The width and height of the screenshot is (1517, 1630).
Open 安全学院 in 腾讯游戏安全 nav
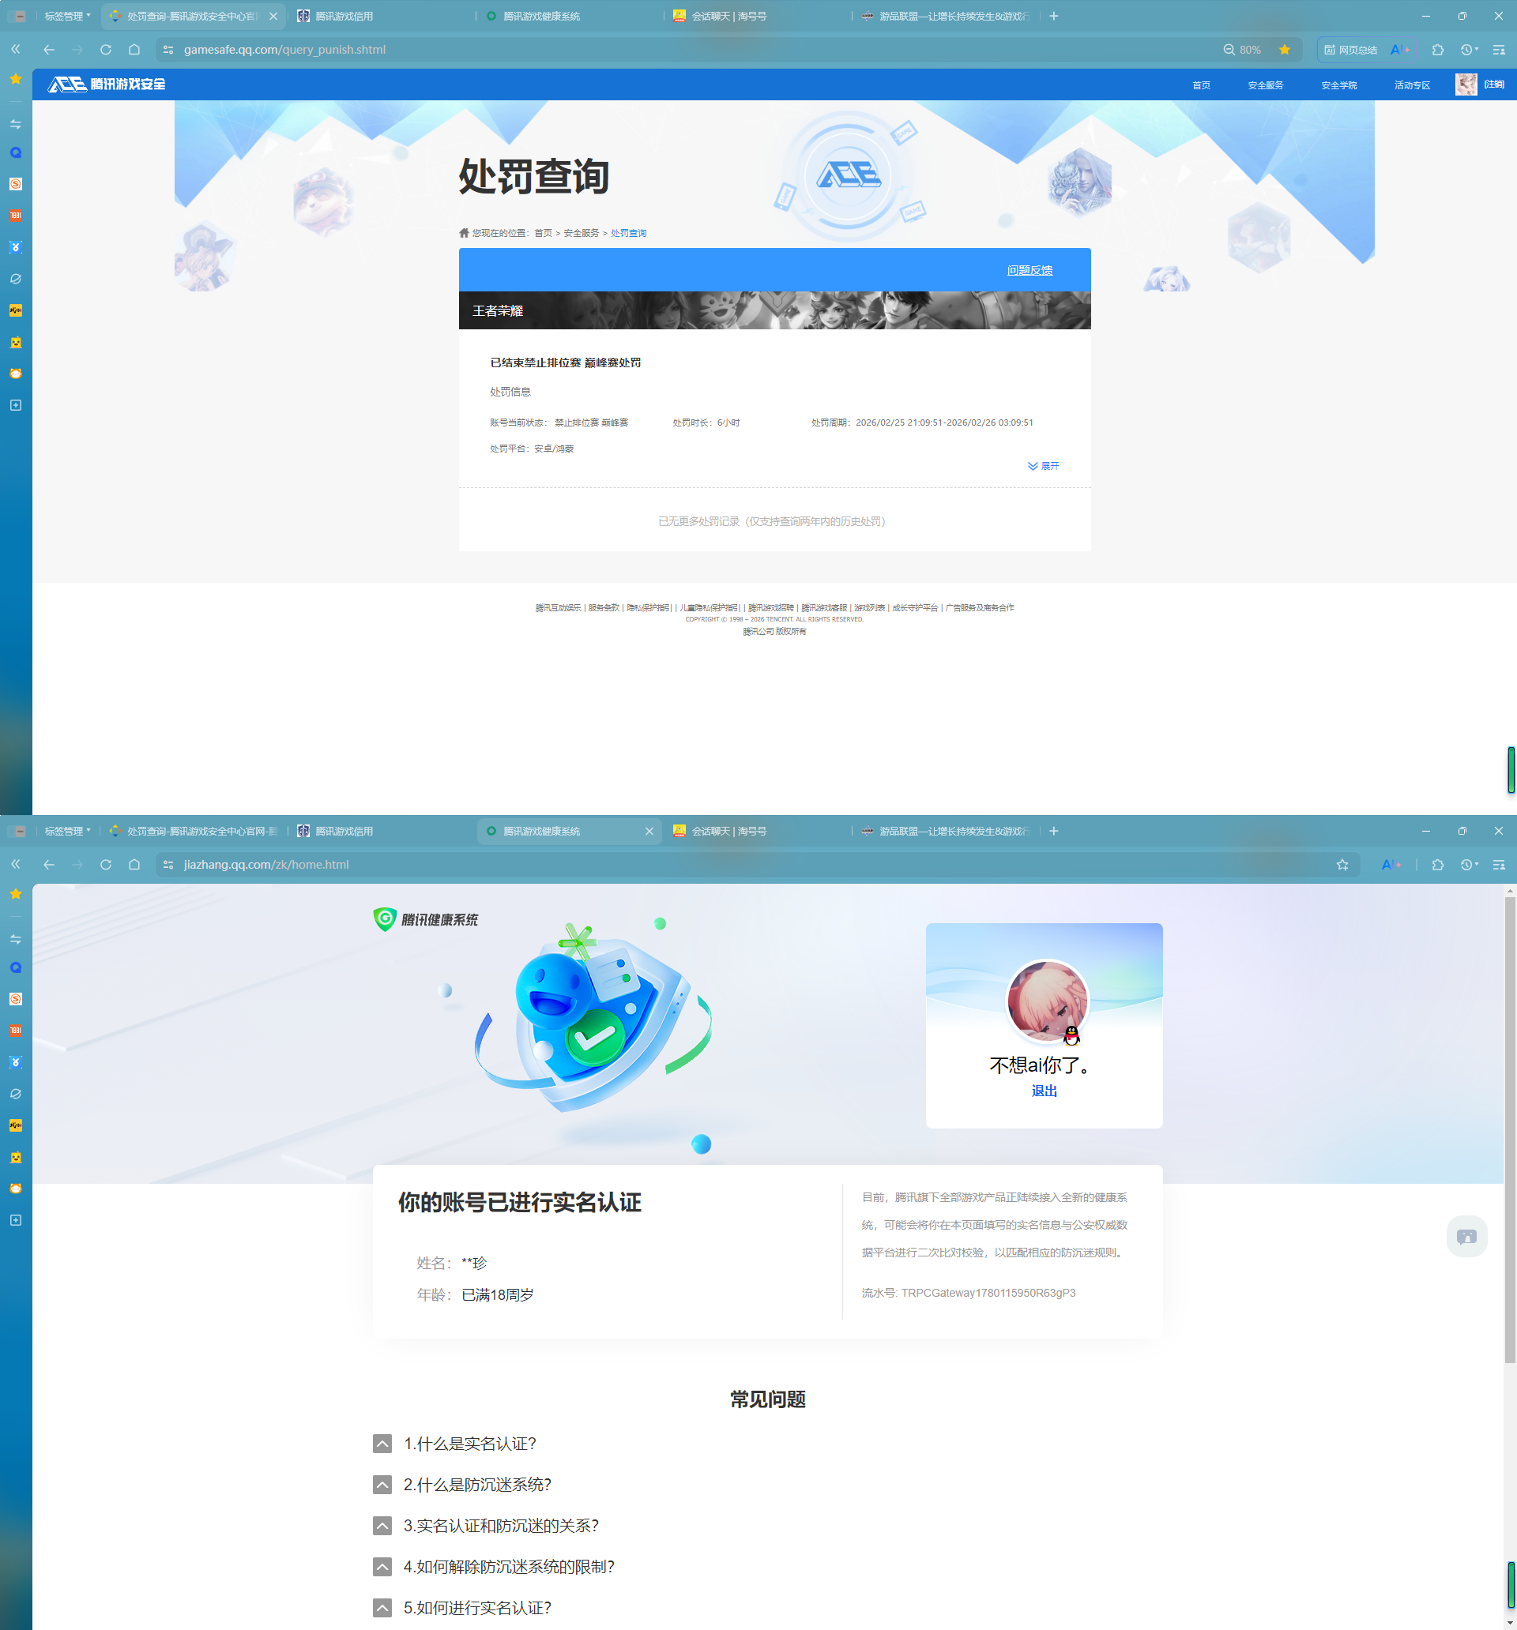[1339, 85]
